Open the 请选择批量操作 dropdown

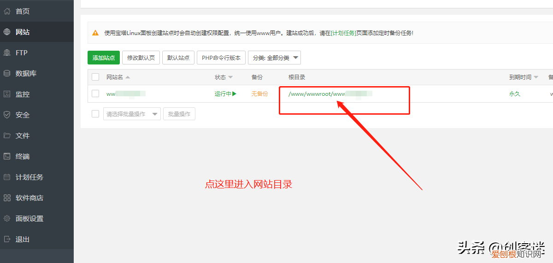point(132,114)
